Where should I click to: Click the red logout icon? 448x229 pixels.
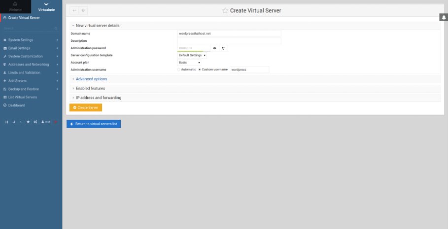(56, 122)
